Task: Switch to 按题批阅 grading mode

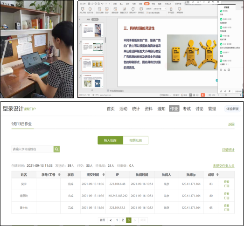Action: (136, 140)
